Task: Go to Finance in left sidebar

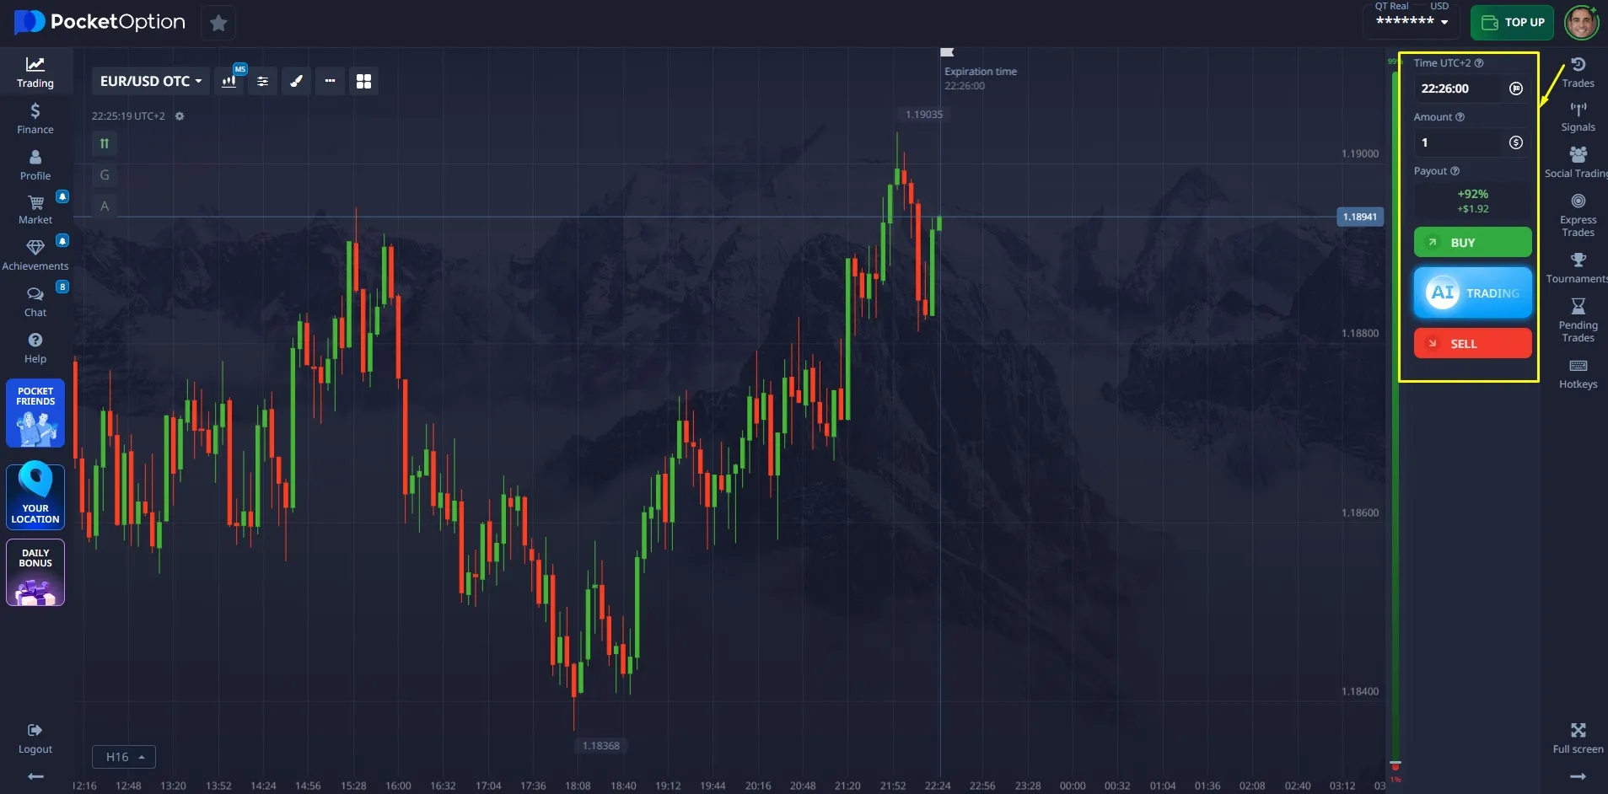Action: 35,118
